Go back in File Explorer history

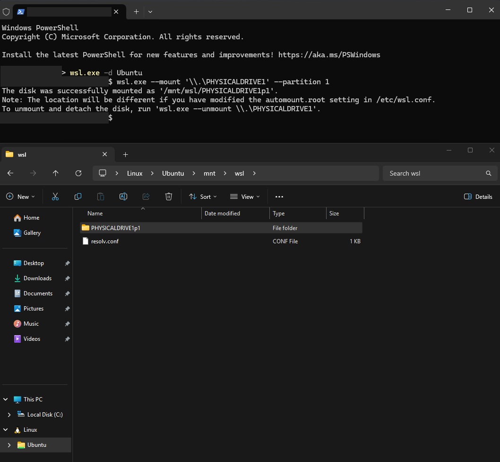10,173
